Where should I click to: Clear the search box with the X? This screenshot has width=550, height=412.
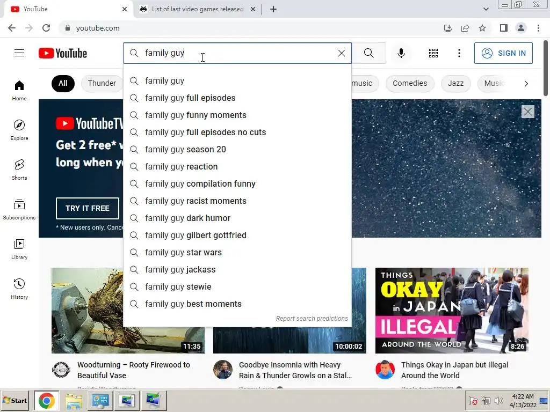click(x=341, y=53)
